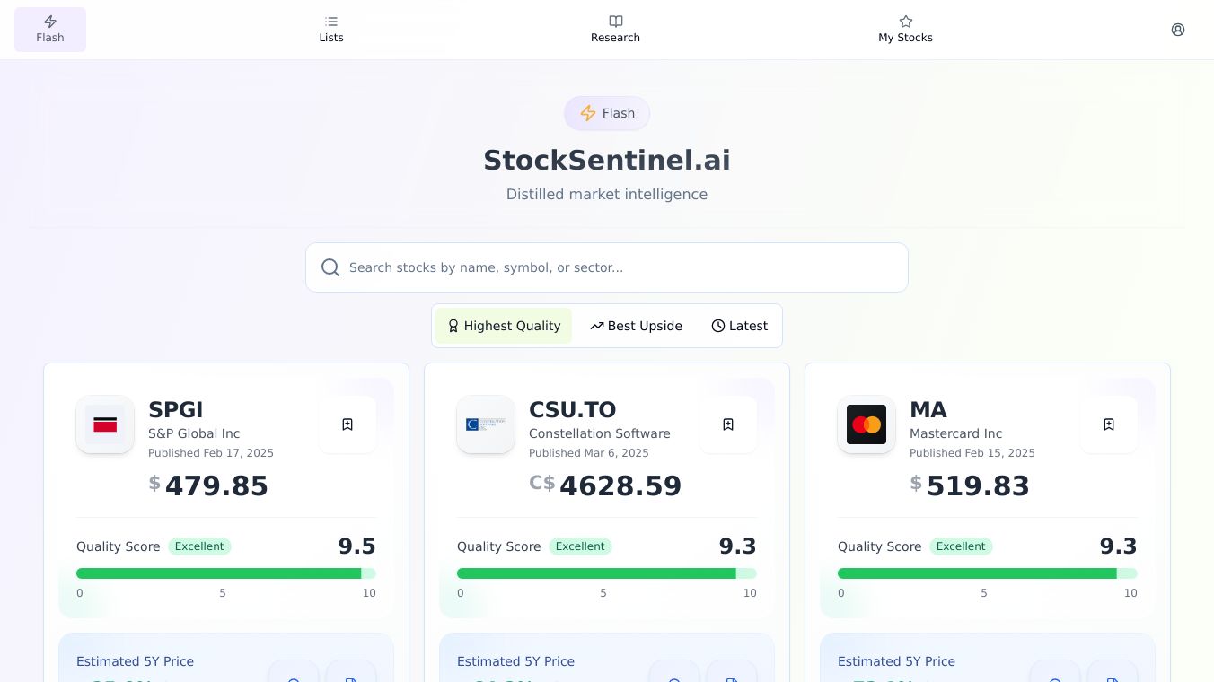This screenshot has width=1214, height=682.
Task: Click the SPGI quality score bar
Action: 226,573
